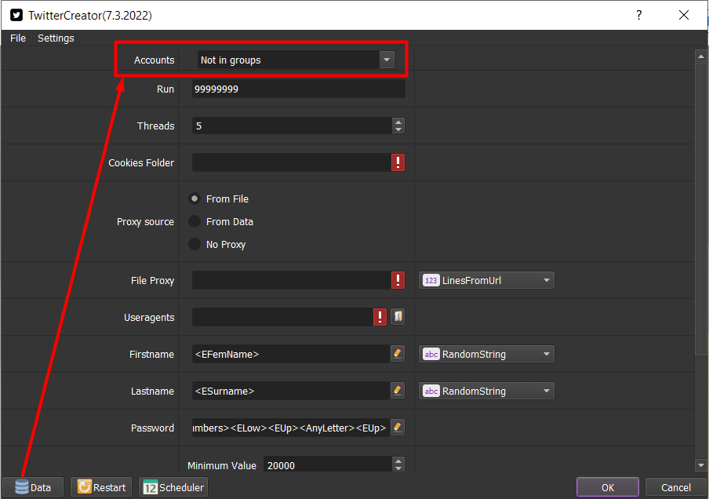The height and width of the screenshot is (499, 709).
Task: Click the pencil edit icon for Lastname
Action: [x=398, y=391]
